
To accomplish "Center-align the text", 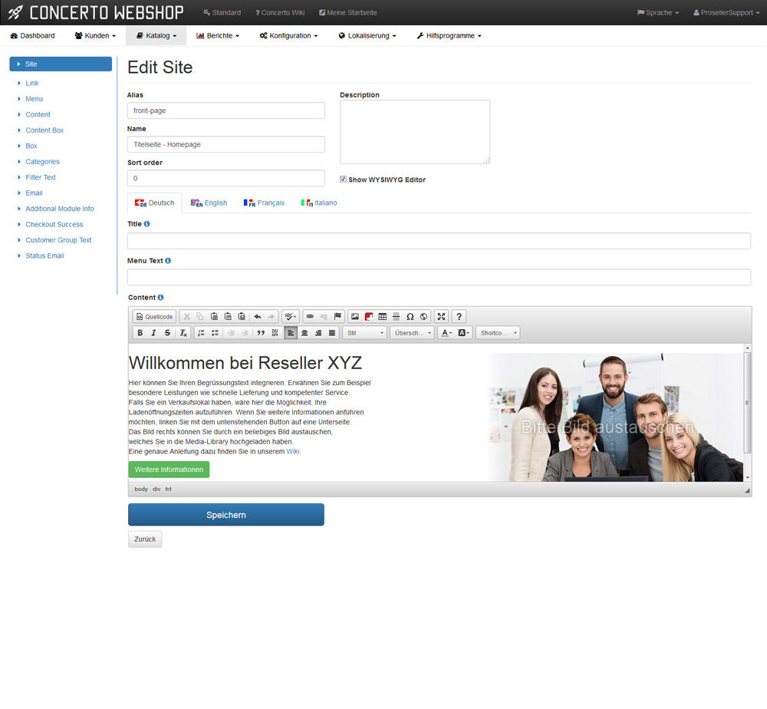I will pos(304,333).
